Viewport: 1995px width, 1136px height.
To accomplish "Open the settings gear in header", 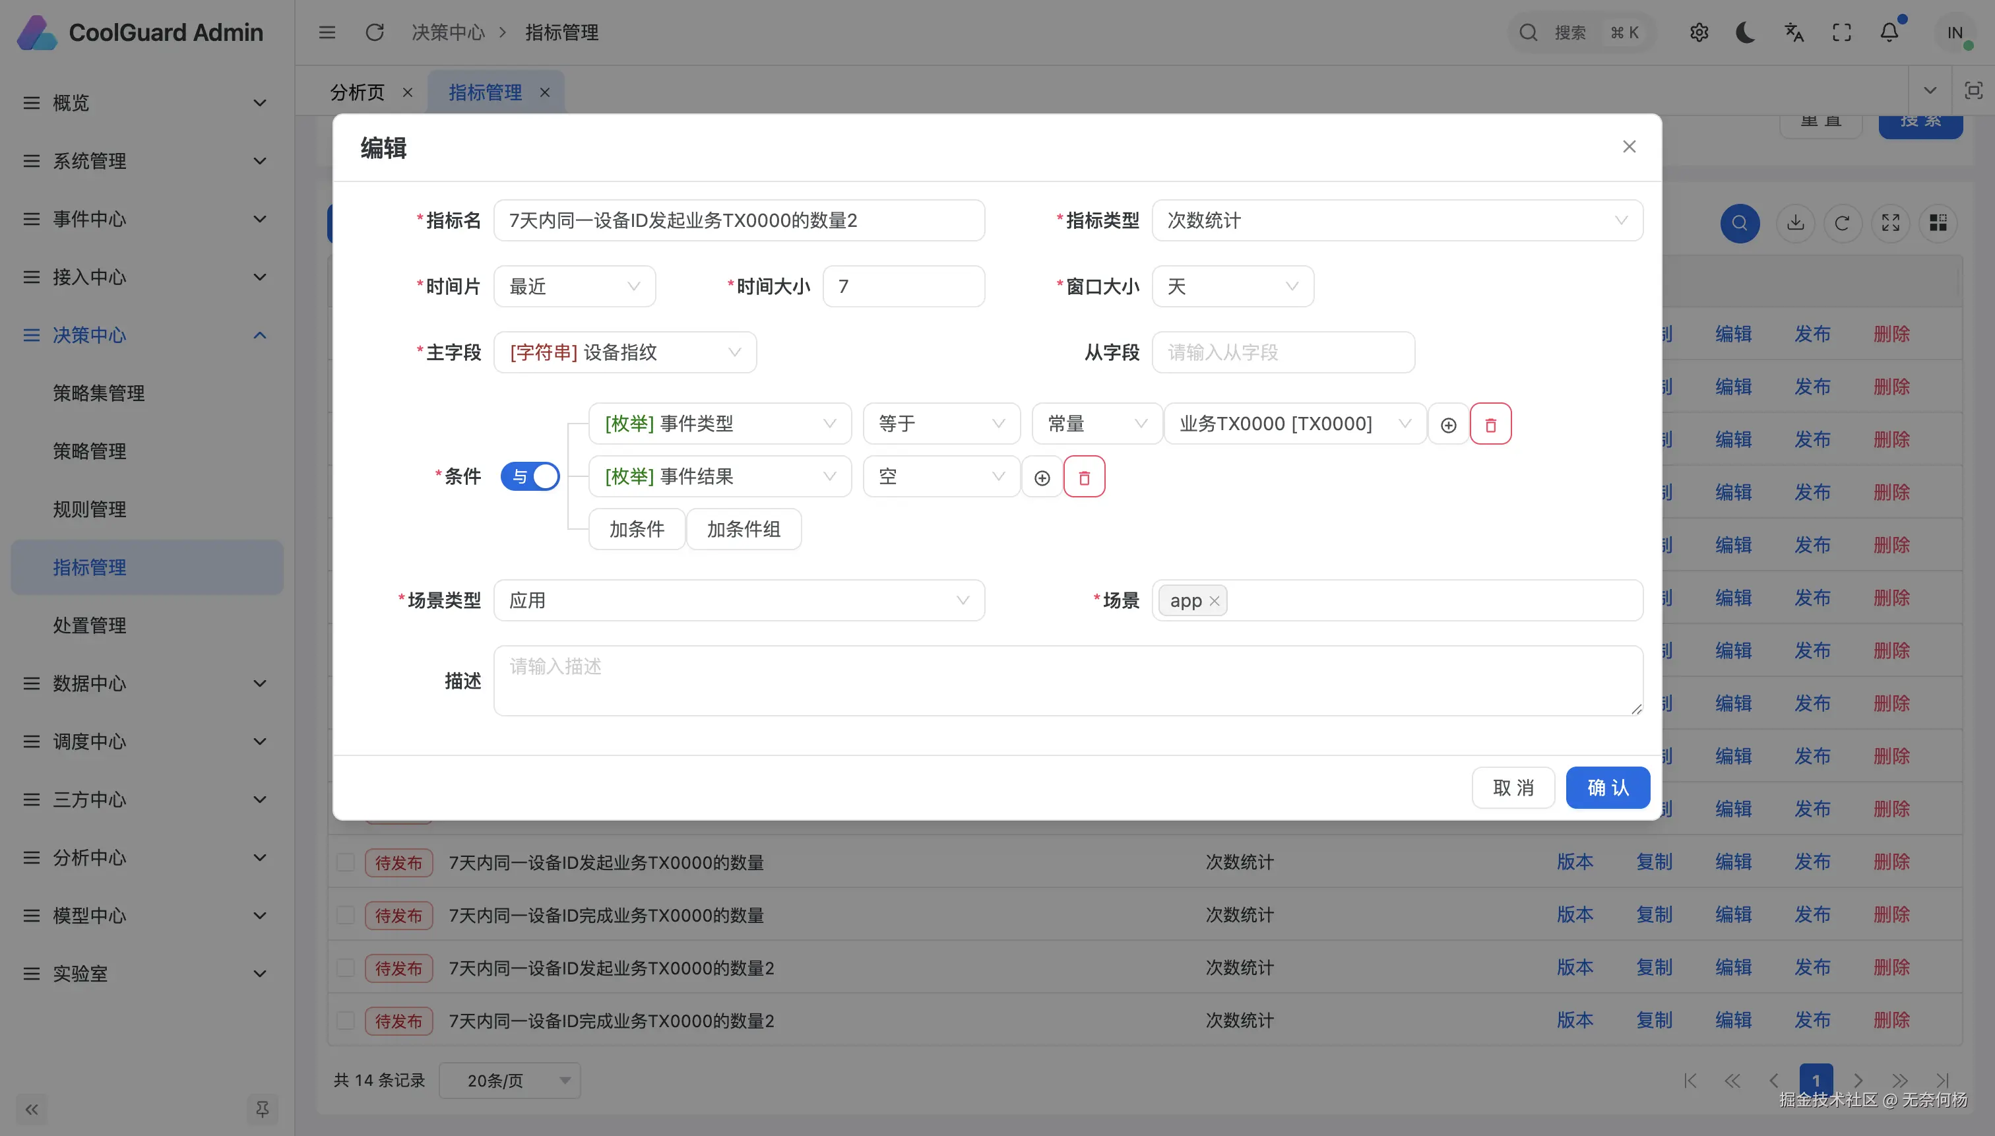I will [1699, 33].
